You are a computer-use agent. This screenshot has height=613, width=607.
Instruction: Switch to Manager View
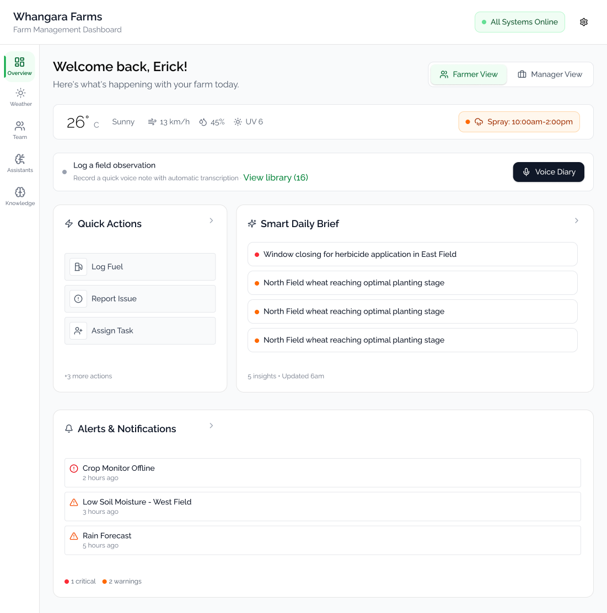(x=550, y=74)
